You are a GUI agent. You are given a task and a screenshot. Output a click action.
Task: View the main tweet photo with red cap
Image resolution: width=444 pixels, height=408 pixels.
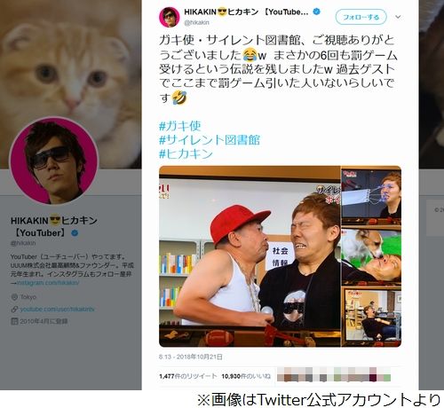click(x=250, y=256)
